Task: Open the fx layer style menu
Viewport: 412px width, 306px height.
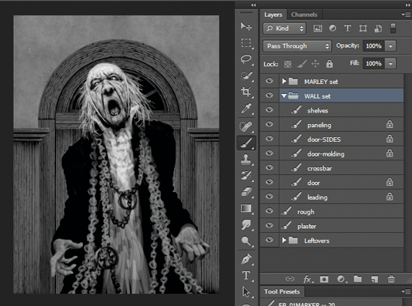Action: 307,279
